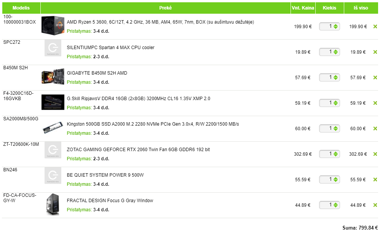Click Spartan 4 MAX quantity stepper arrows
380x241 pixels.
[x=336, y=52]
